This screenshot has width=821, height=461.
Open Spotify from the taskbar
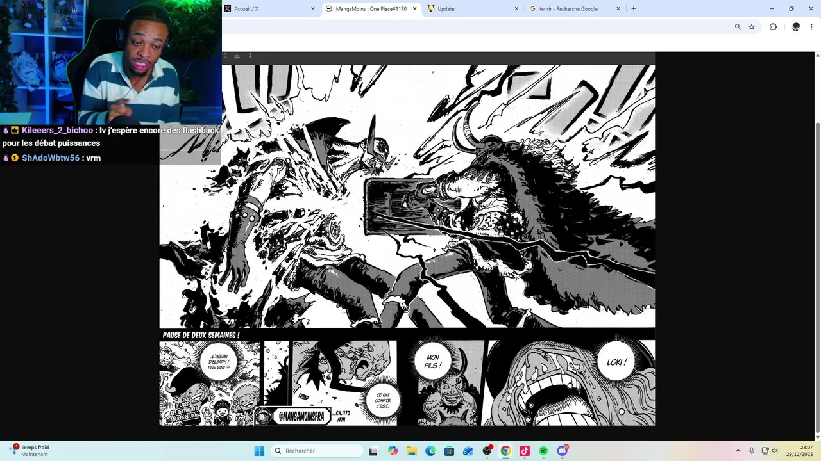coord(543,451)
